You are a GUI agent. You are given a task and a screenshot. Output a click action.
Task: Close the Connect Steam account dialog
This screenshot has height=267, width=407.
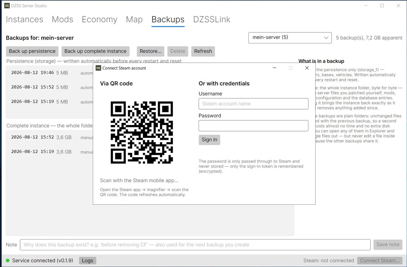click(x=307, y=68)
